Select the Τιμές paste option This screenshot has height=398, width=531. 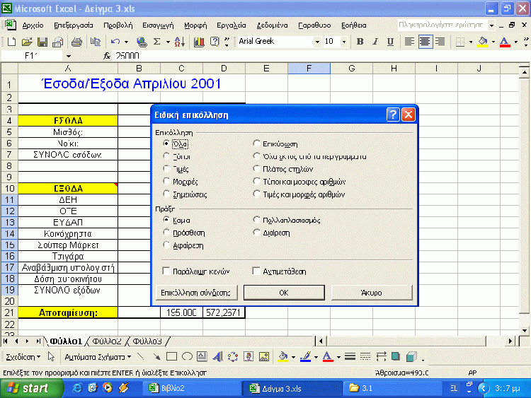176,169
